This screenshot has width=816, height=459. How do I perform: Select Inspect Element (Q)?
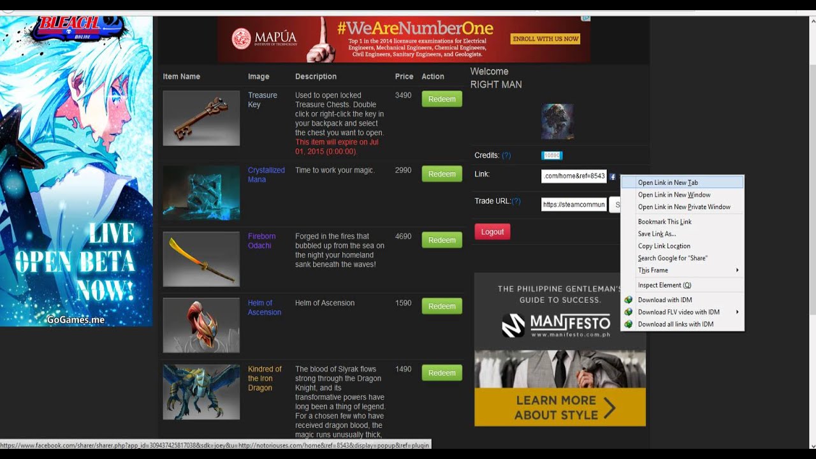(x=682, y=285)
